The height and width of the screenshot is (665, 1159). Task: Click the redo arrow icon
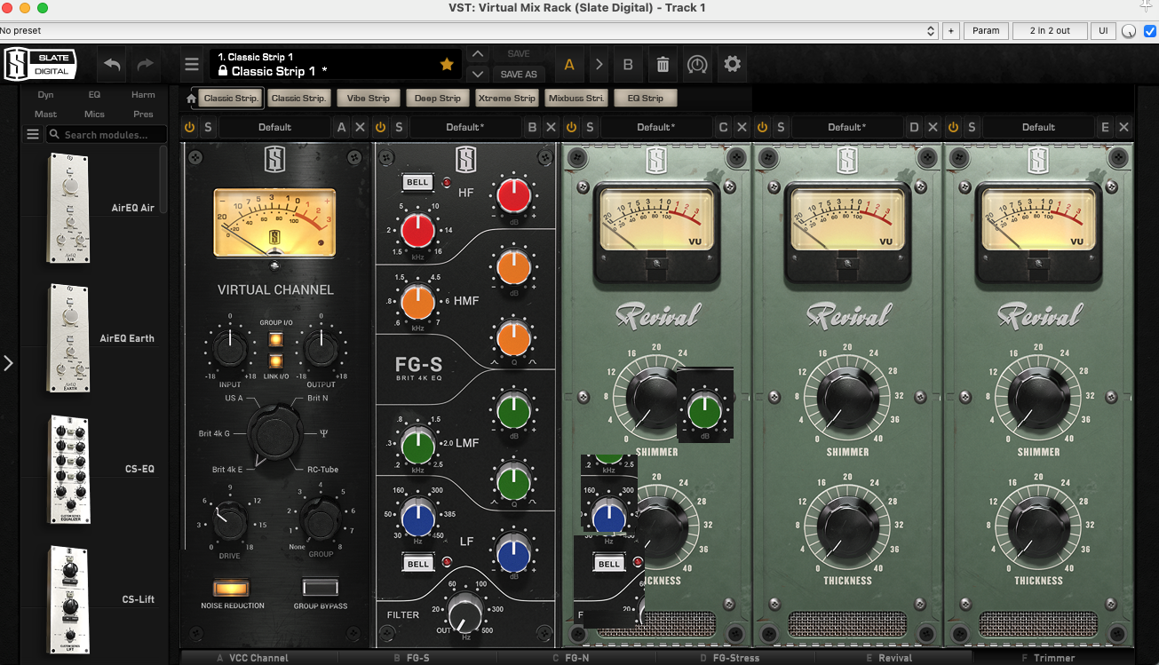click(x=146, y=65)
